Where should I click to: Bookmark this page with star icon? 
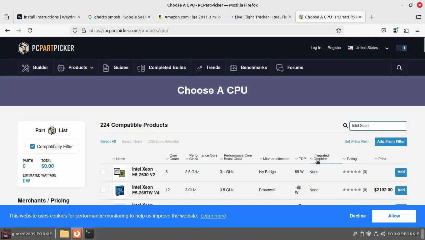[338, 30]
